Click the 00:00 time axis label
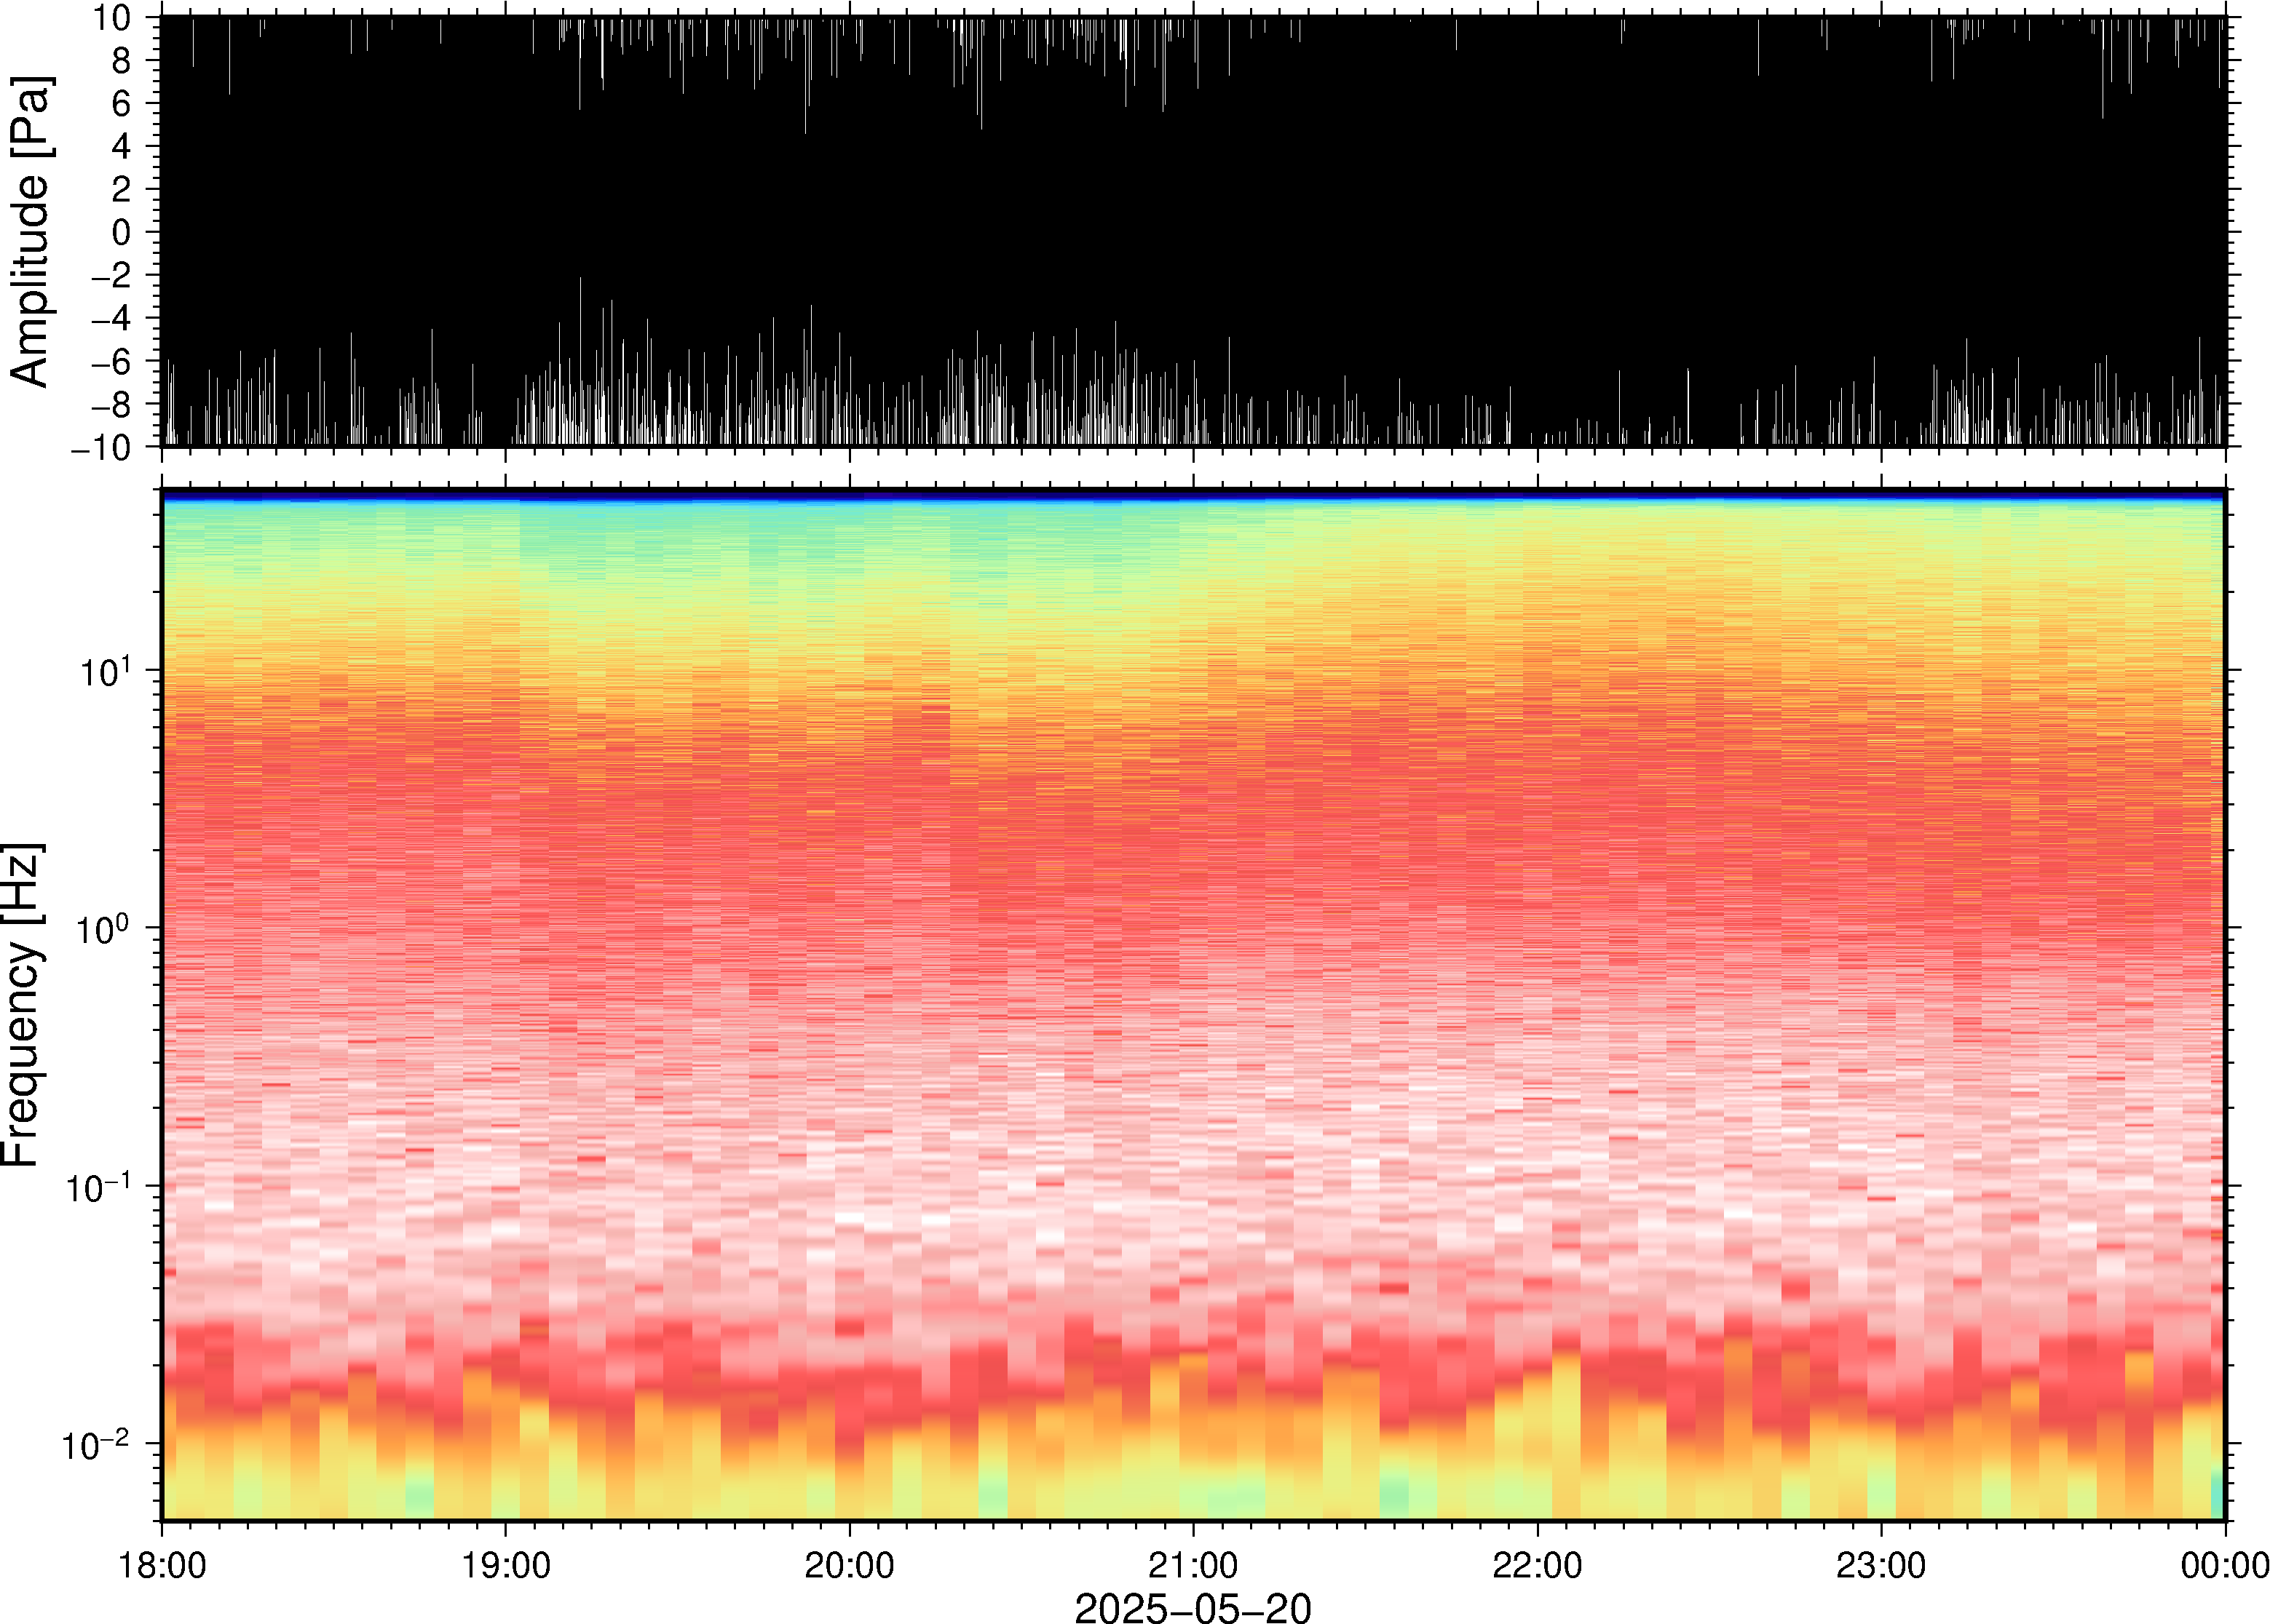The image size is (2270, 1624). point(2225,1565)
